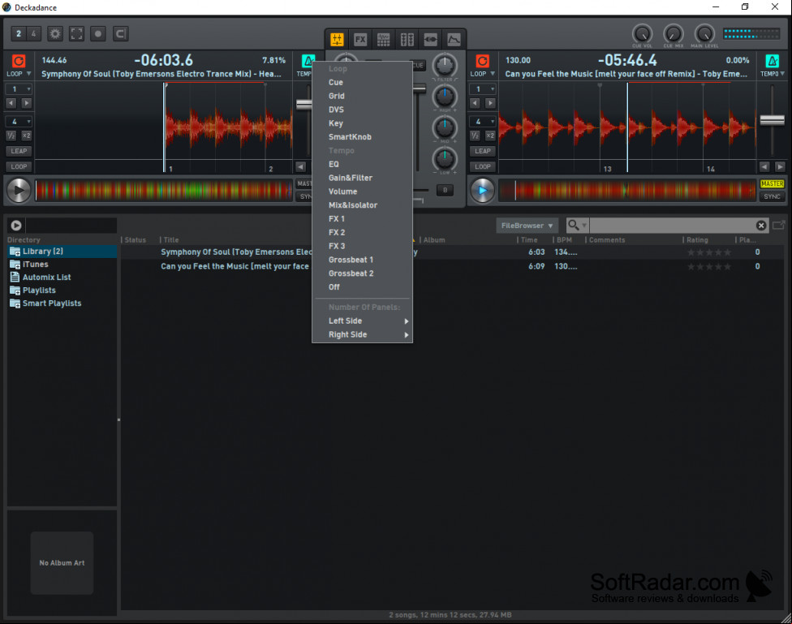Screen dimensions: 792x624
Task: Play preview in the browser panel
Action: pos(16,226)
